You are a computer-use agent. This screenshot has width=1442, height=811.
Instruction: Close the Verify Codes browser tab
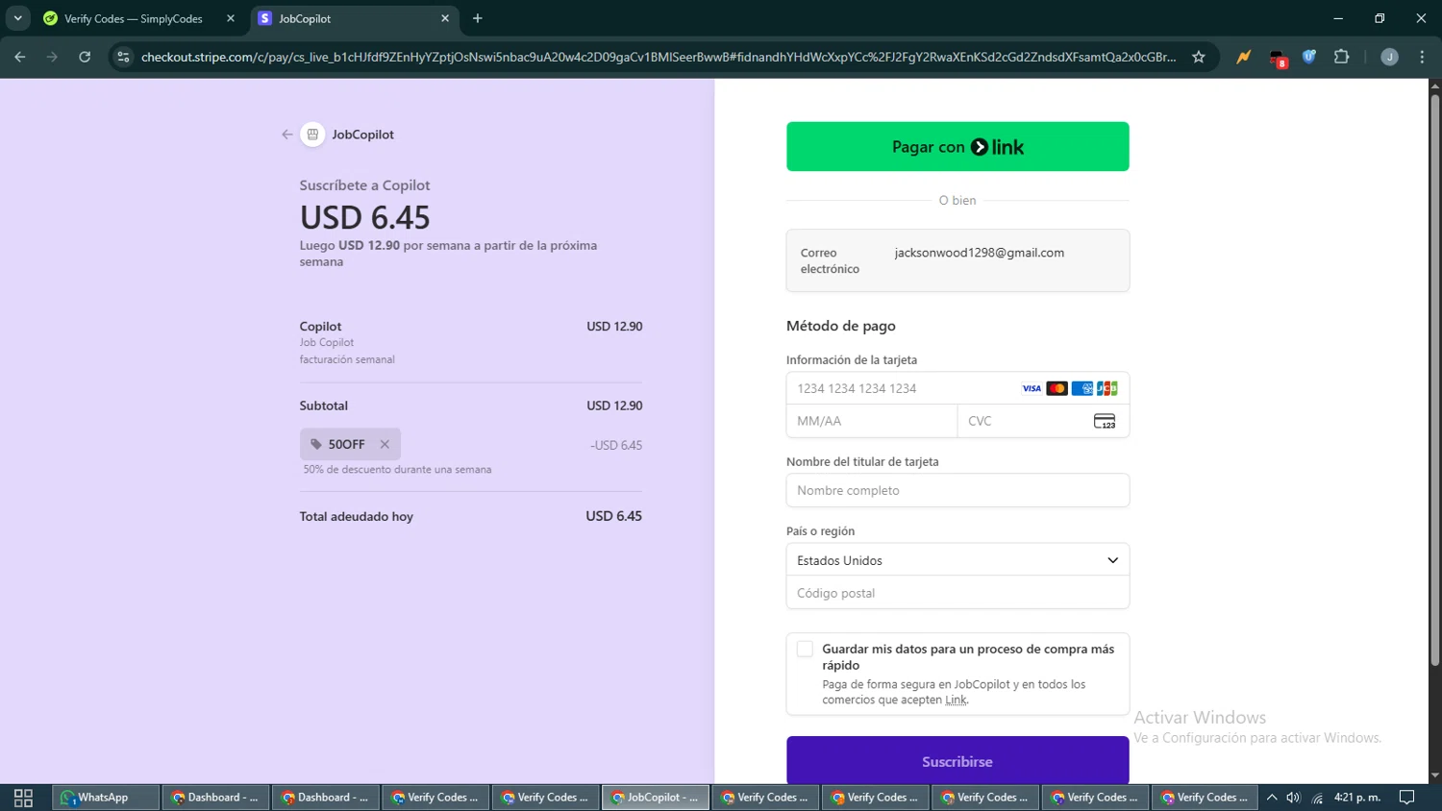tap(231, 18)
